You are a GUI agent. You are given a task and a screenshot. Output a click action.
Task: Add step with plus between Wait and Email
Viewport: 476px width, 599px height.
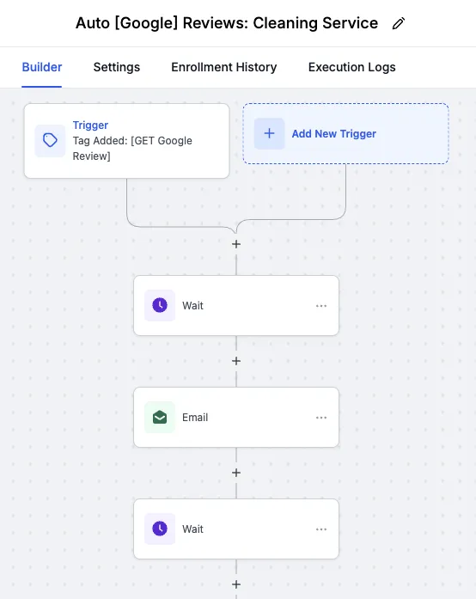[x=236, y=361]
